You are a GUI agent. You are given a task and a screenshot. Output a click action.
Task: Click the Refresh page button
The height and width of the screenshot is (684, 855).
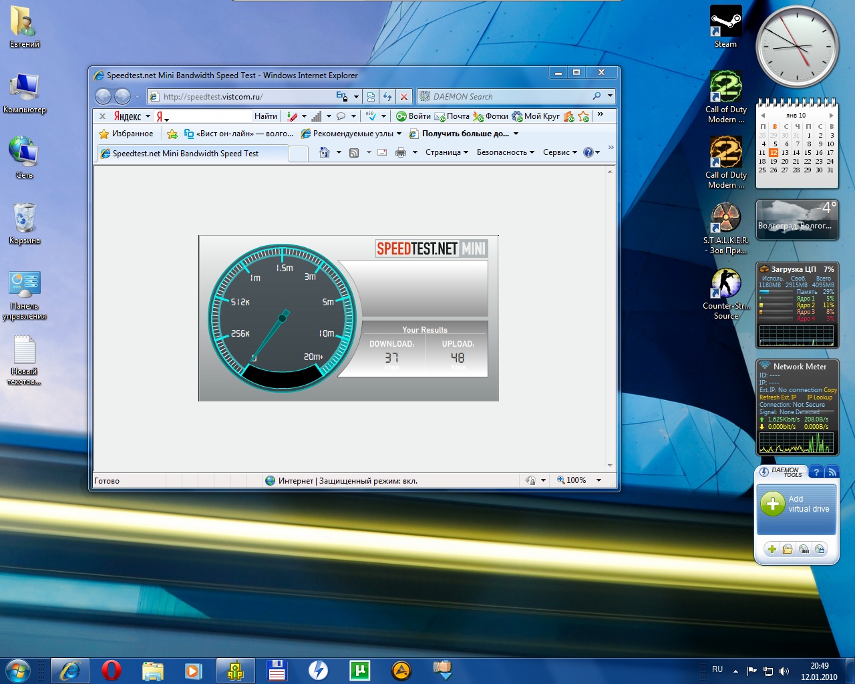pyautogui.click(x=387, y=96)
